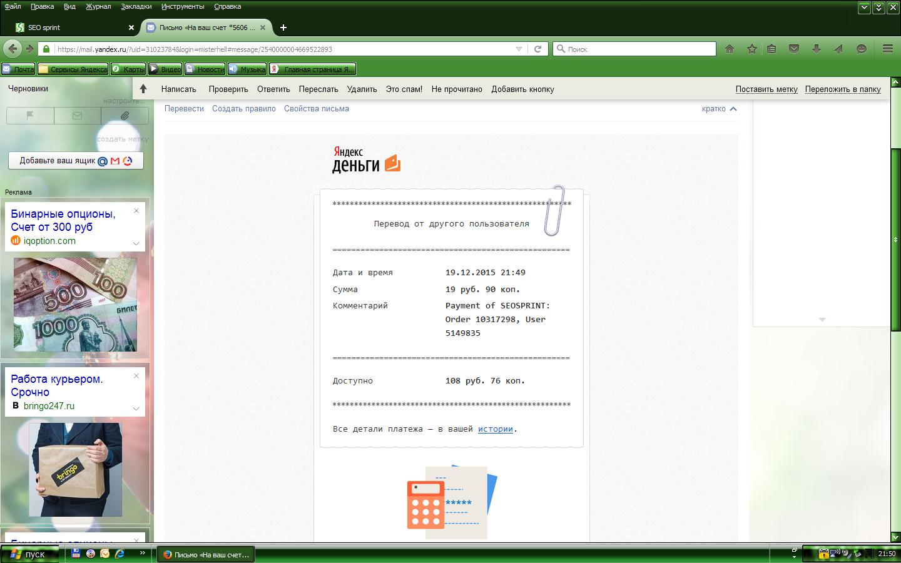Reload the page with the refresh icon

pyautogui.click(x=537, y=49)
